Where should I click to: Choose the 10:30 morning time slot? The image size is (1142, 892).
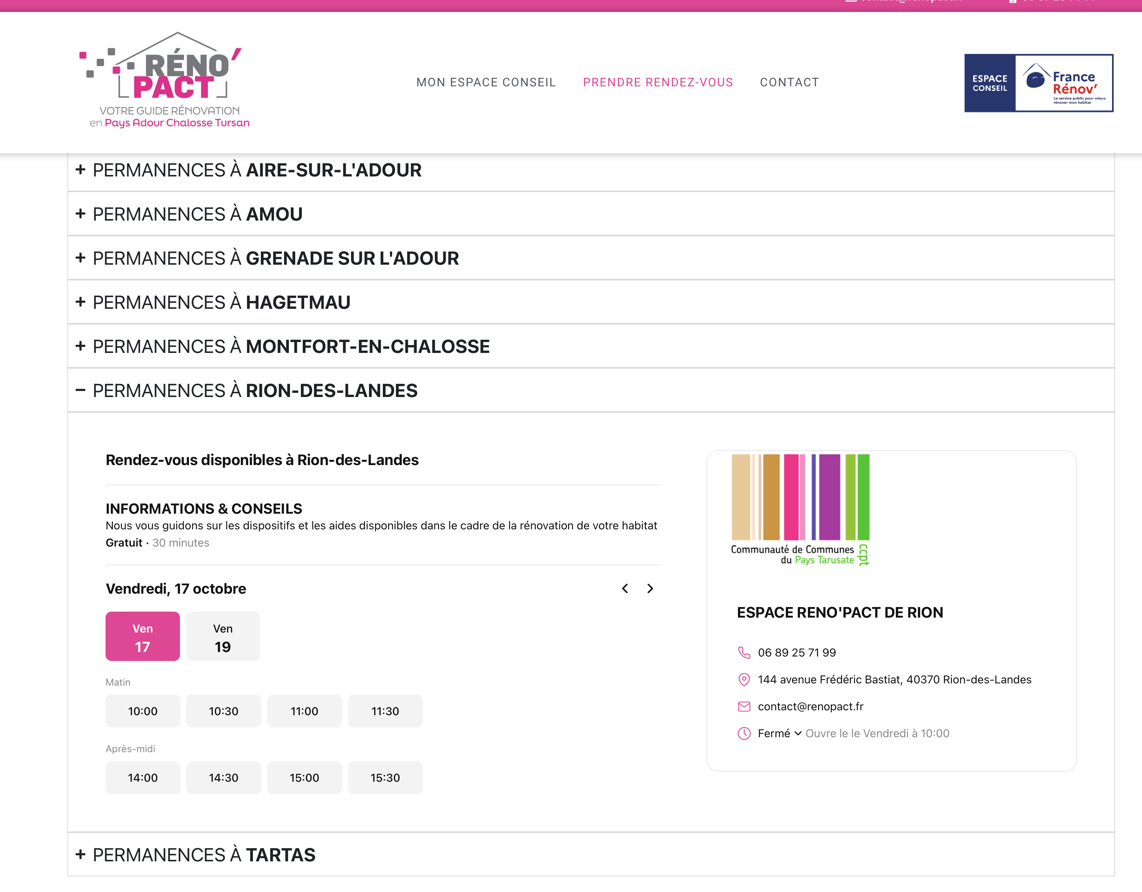[223, 711]
